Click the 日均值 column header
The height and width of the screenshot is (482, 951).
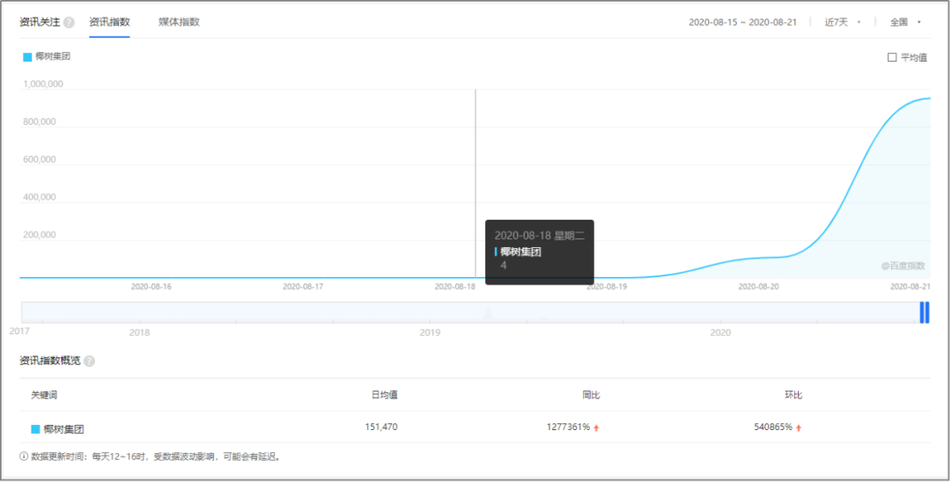click(385, 395)
